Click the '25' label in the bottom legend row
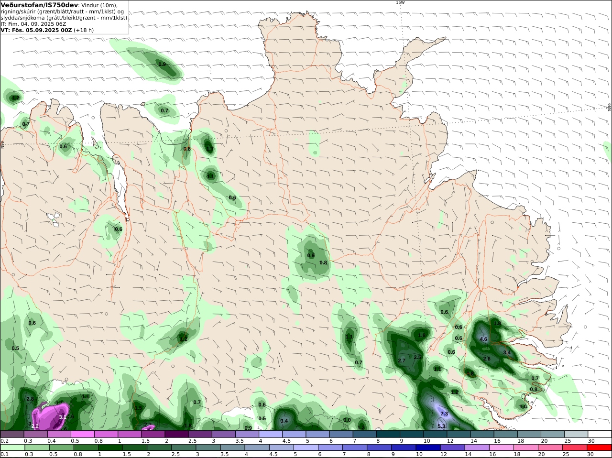Screen dimensions: 612x458 click(x=566, y=454)
